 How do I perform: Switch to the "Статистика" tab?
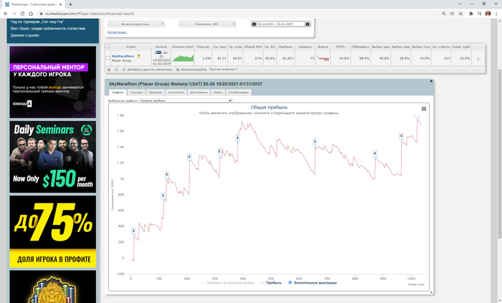176,92
